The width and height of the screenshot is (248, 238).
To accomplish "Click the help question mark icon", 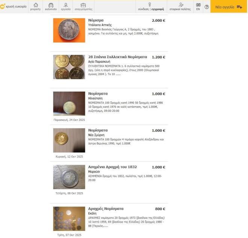I will [207, 7].
